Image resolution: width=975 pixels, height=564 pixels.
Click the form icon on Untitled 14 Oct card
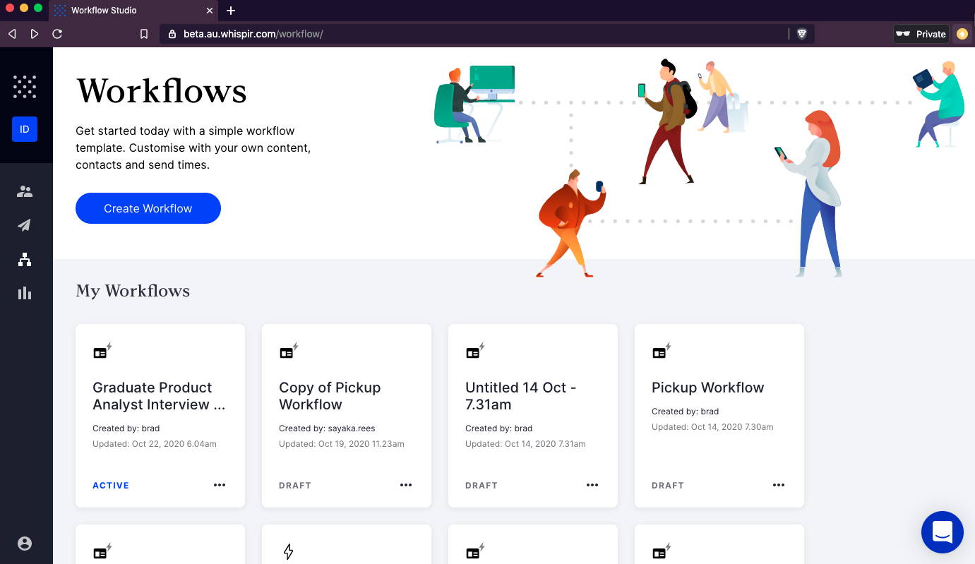475,351
